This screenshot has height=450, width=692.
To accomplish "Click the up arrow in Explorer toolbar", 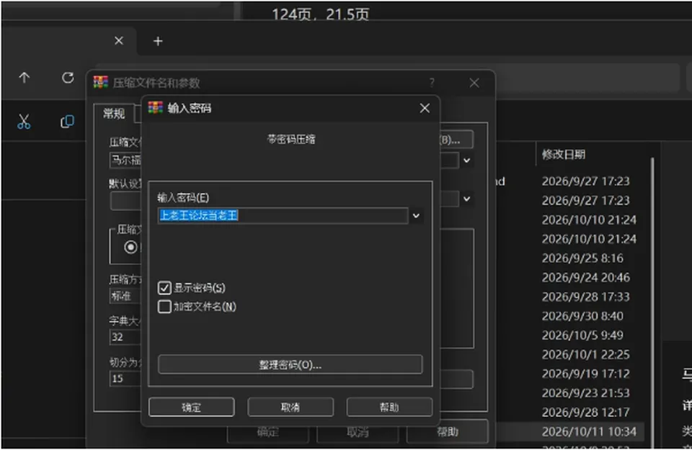I will click(25, 78).
